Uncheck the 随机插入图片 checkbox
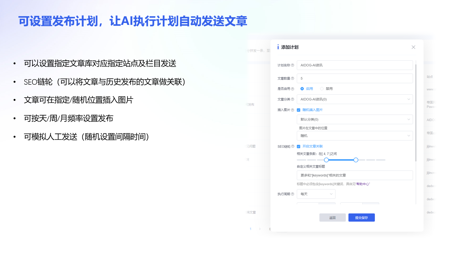The height and width of the screenshot is (256, 455). coord(299,110)
